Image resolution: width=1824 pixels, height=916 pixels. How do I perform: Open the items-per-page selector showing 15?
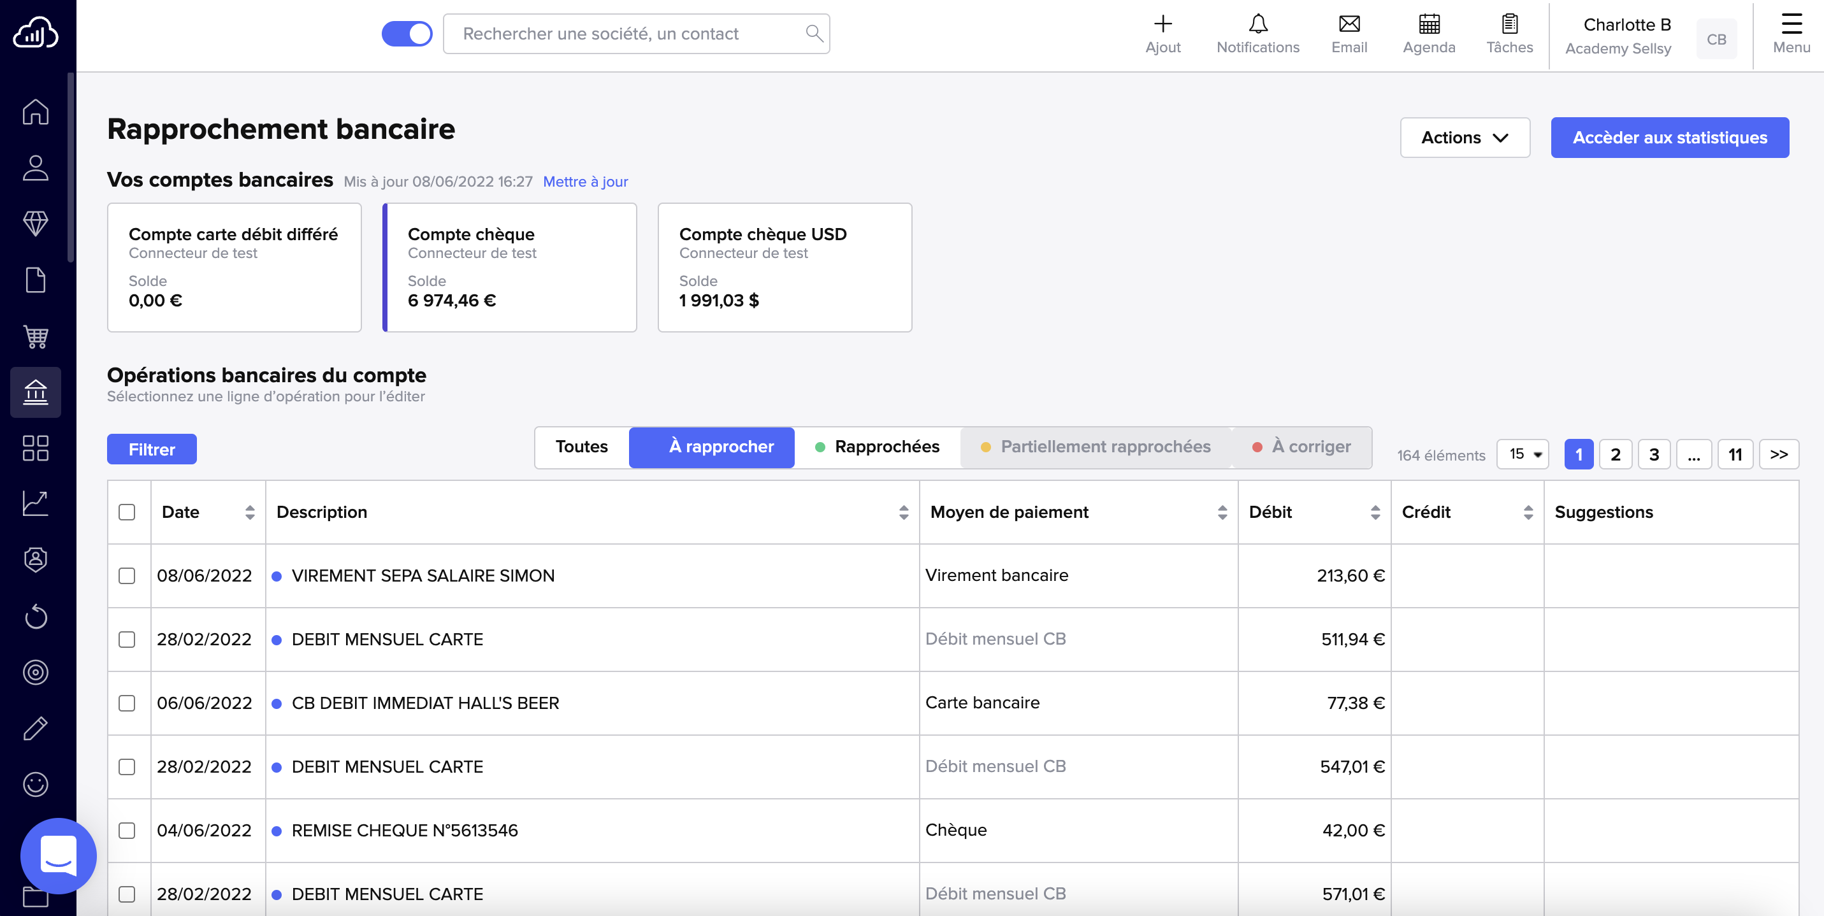[1523, 454]
